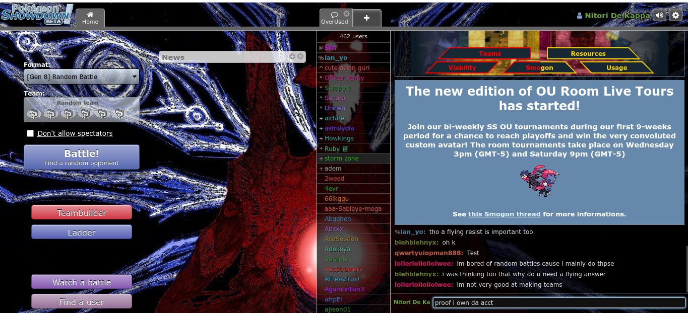The image size is (688, 313).
Task: Click Find a user
Action: 82,301
